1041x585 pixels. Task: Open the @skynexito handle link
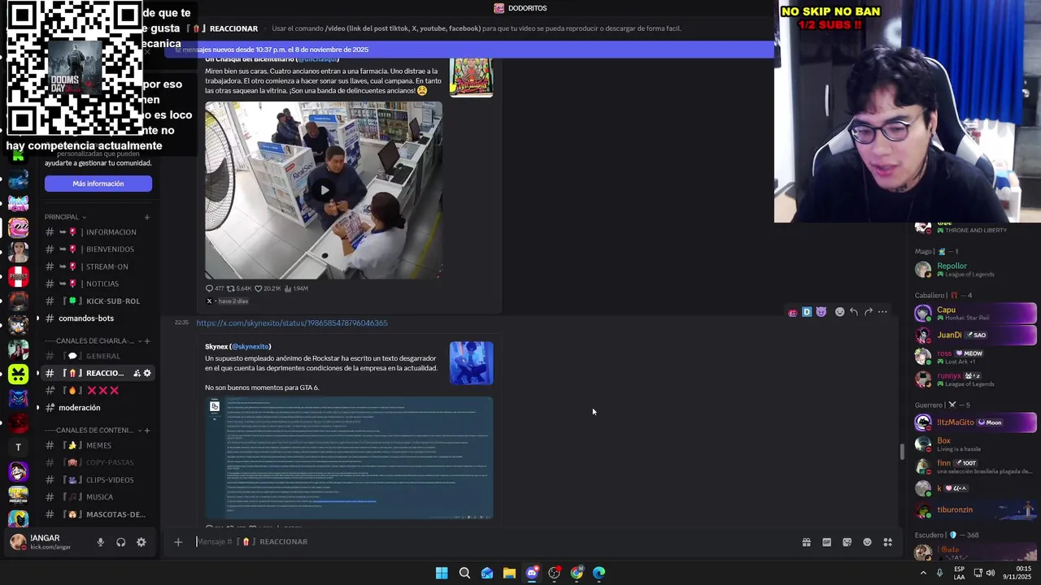coord(250,347)
